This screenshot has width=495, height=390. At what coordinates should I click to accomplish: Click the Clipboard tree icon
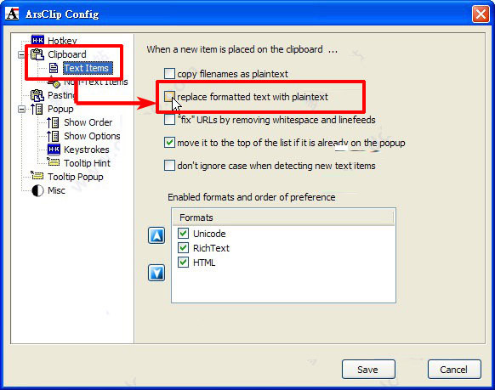pos(37,54)
